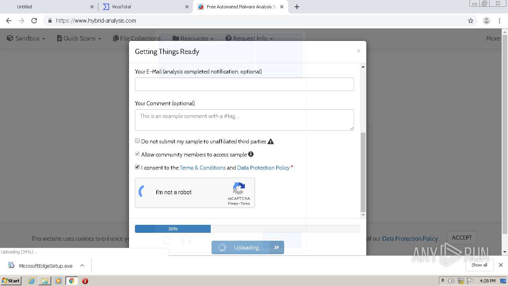Open the Windows Start menu
This screenshot has width=508, height=286.
point(11,281)
